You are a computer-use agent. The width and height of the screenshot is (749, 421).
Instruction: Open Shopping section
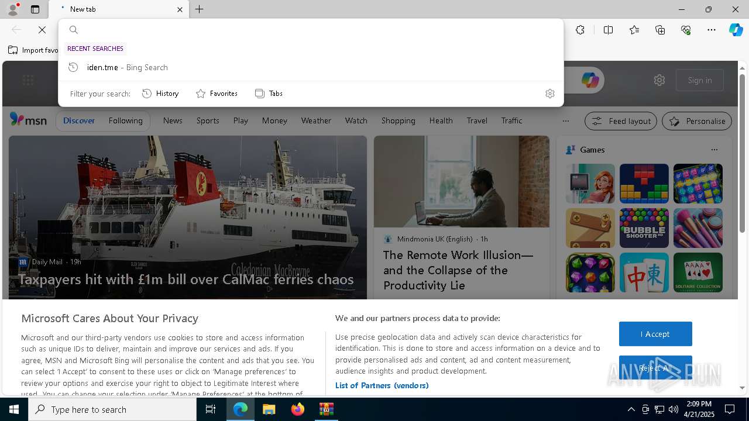pos(398,120)
